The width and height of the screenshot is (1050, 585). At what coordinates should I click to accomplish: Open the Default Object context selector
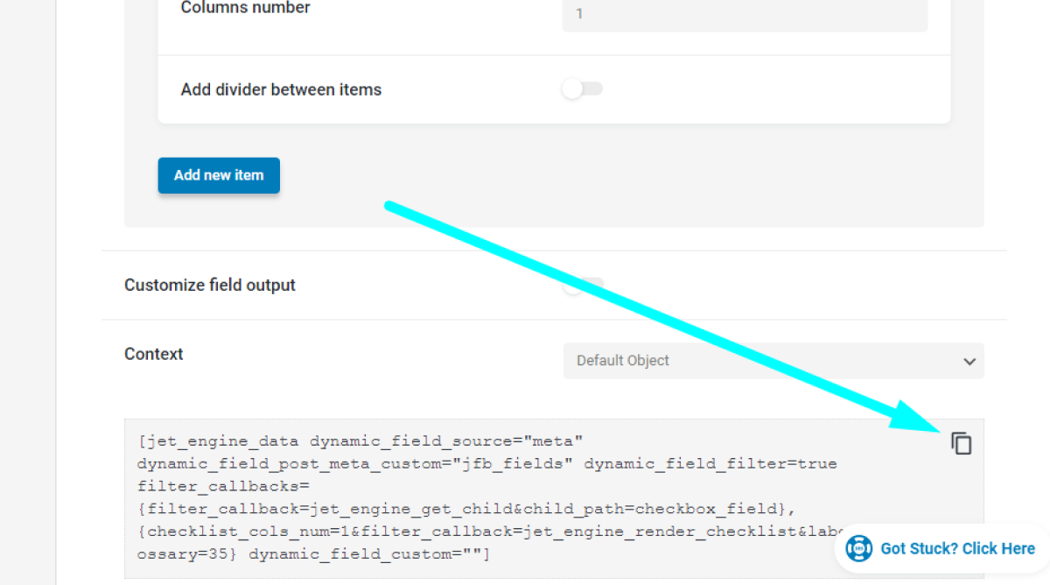click(x=773, y=361)
